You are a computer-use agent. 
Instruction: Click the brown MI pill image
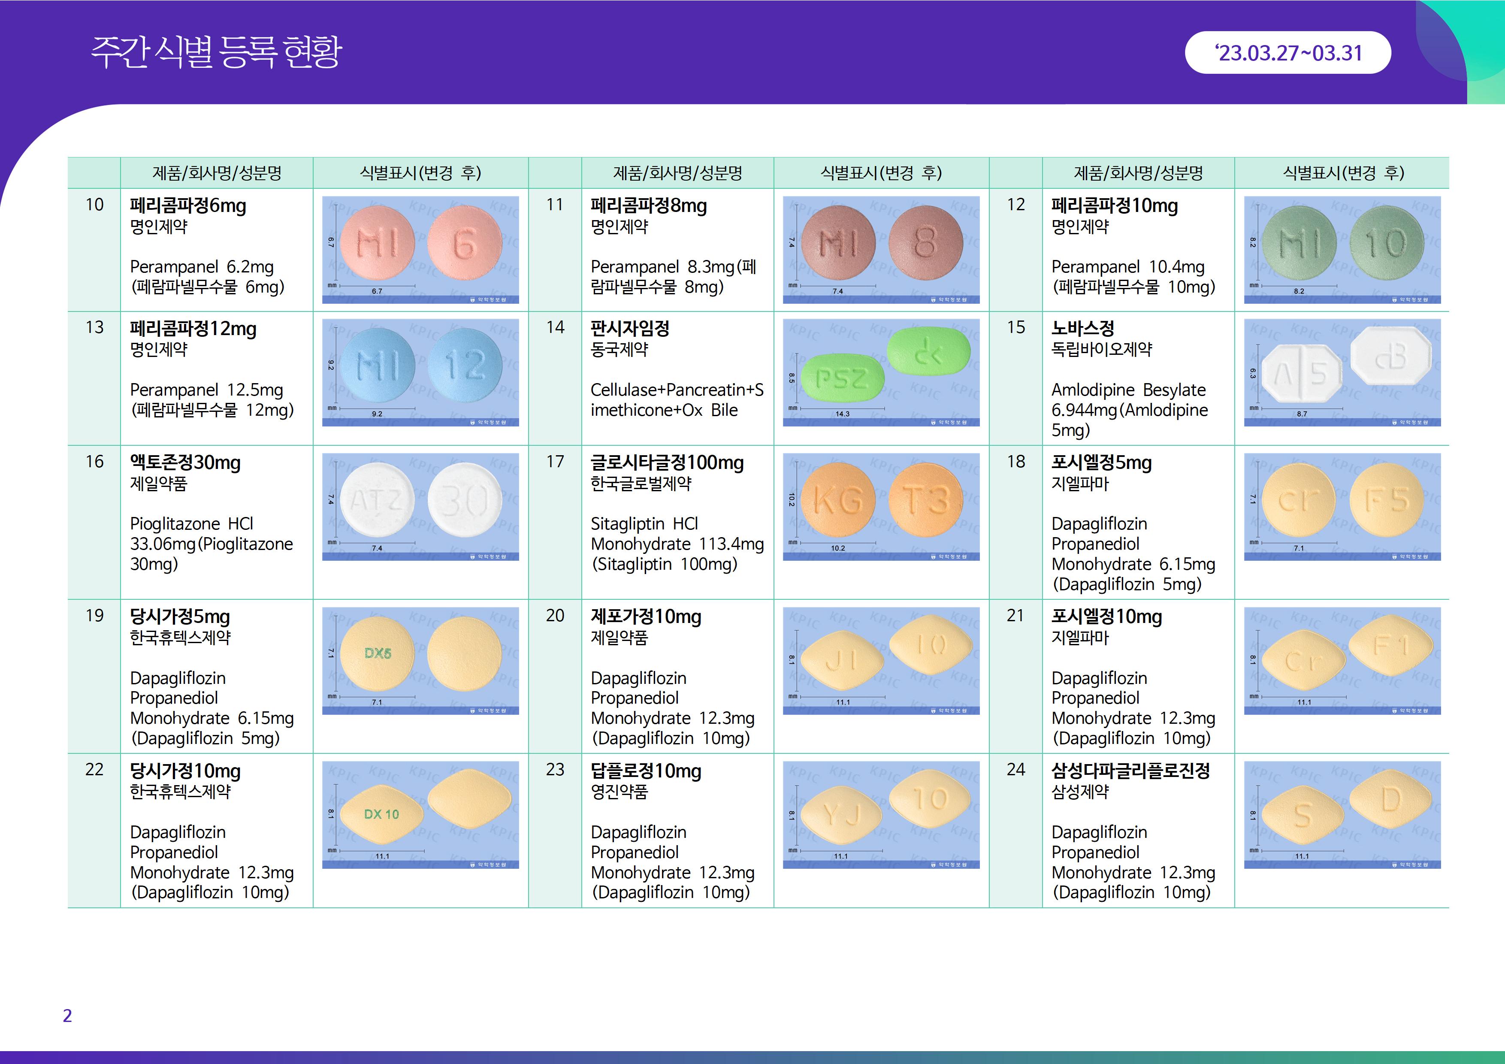click(838, 243)
